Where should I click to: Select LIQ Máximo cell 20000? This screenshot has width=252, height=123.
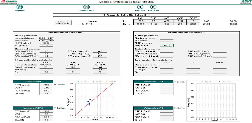(140, 24)
